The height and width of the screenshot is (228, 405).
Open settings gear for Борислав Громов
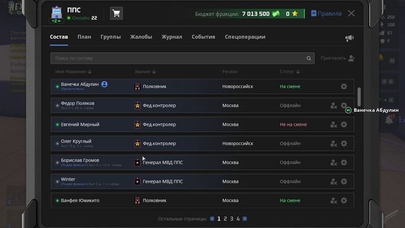pos(344,162)
